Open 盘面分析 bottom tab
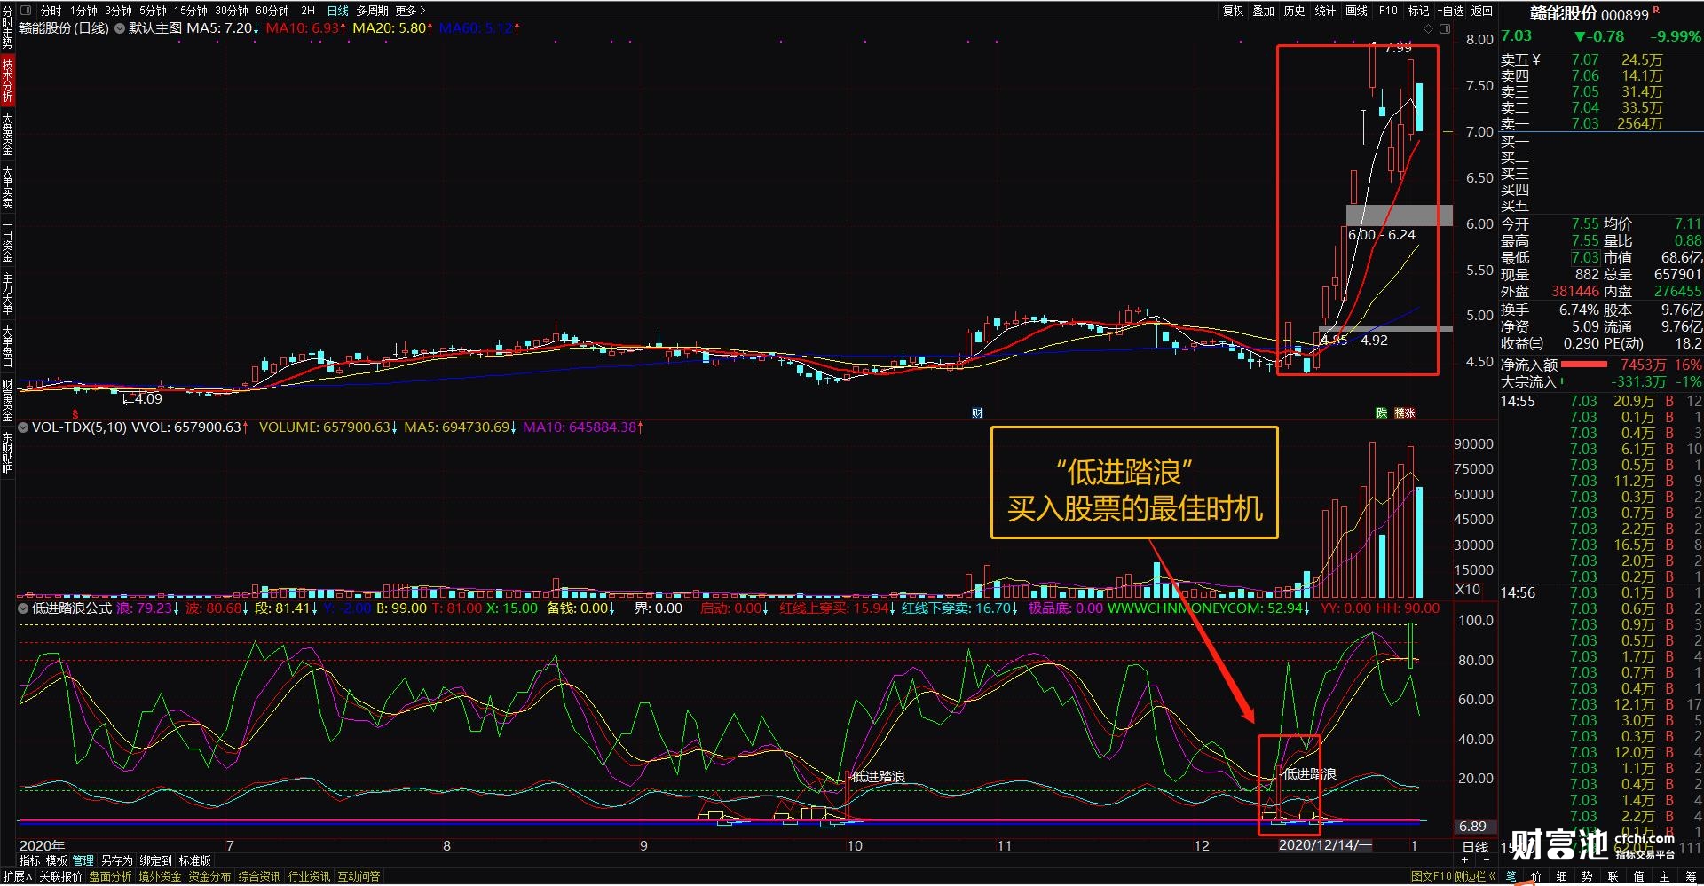 click(110, 876)
